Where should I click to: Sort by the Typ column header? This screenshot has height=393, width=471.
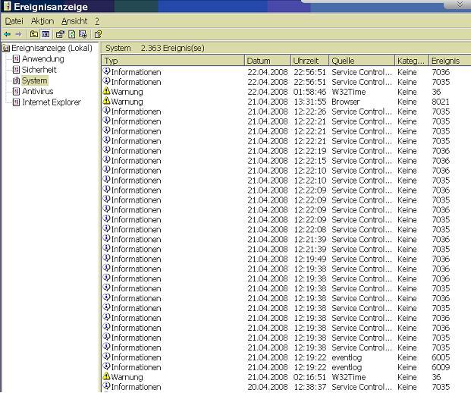click(x=173, y=61)
